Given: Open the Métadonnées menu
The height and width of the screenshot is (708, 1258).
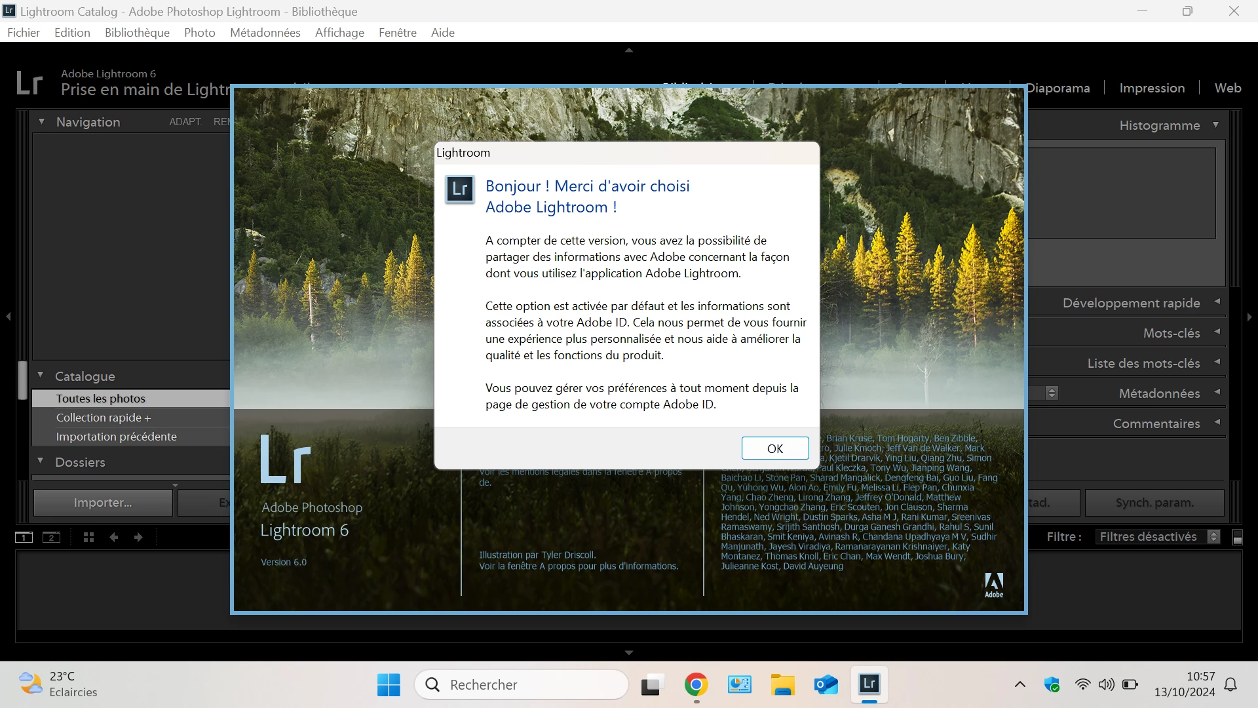Looking at the screenshot, I should pos(265,33).
